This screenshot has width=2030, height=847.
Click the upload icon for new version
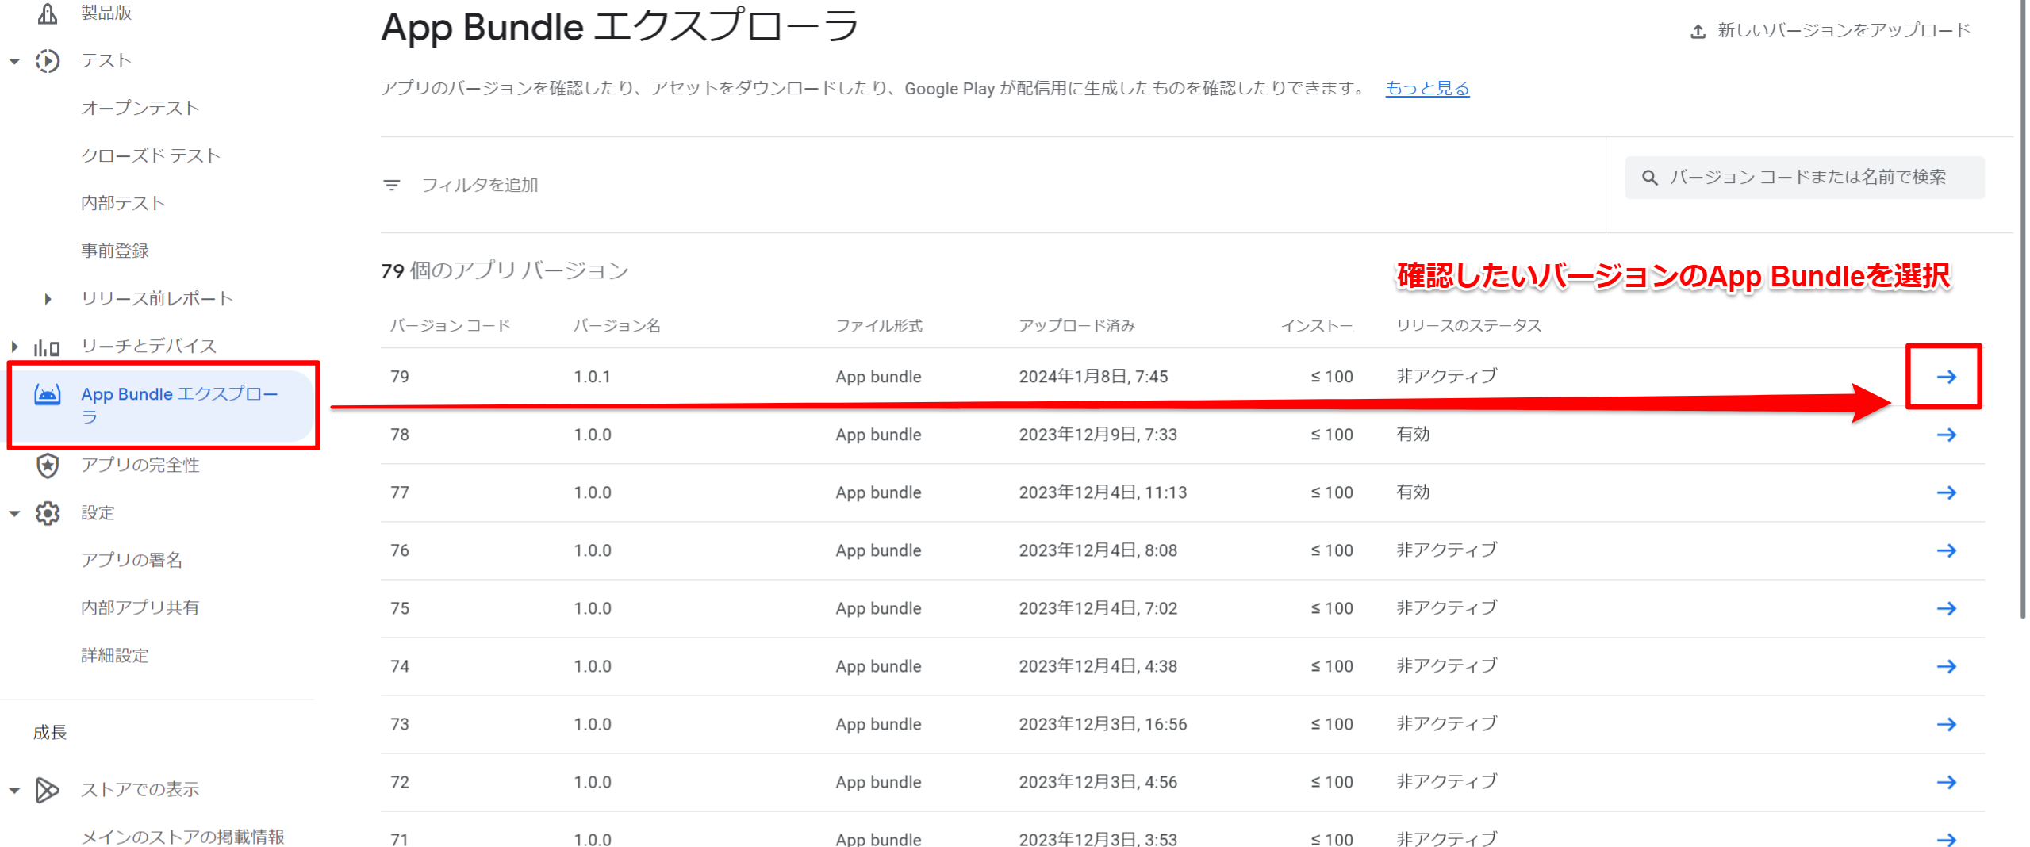1697,31
